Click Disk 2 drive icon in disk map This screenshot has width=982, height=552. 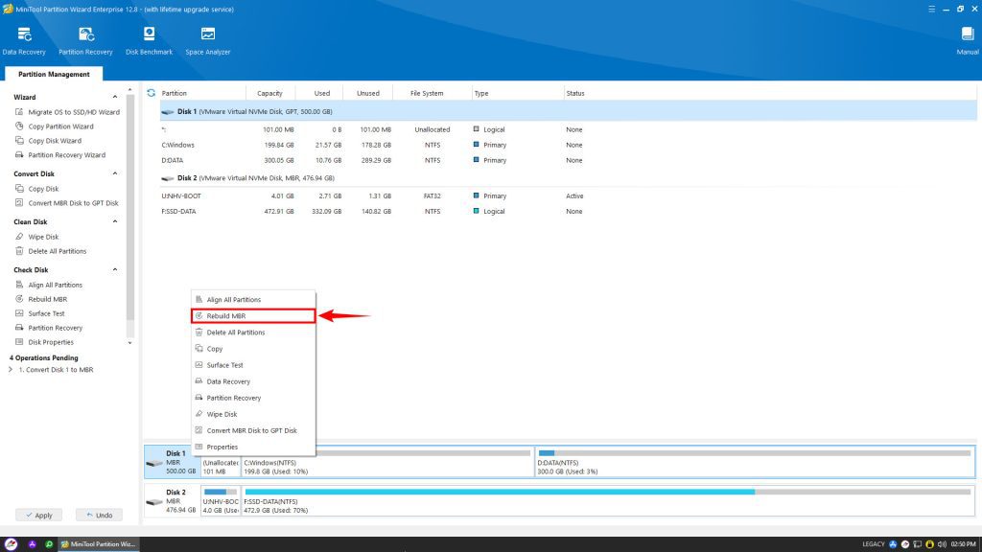click(154, 502)
